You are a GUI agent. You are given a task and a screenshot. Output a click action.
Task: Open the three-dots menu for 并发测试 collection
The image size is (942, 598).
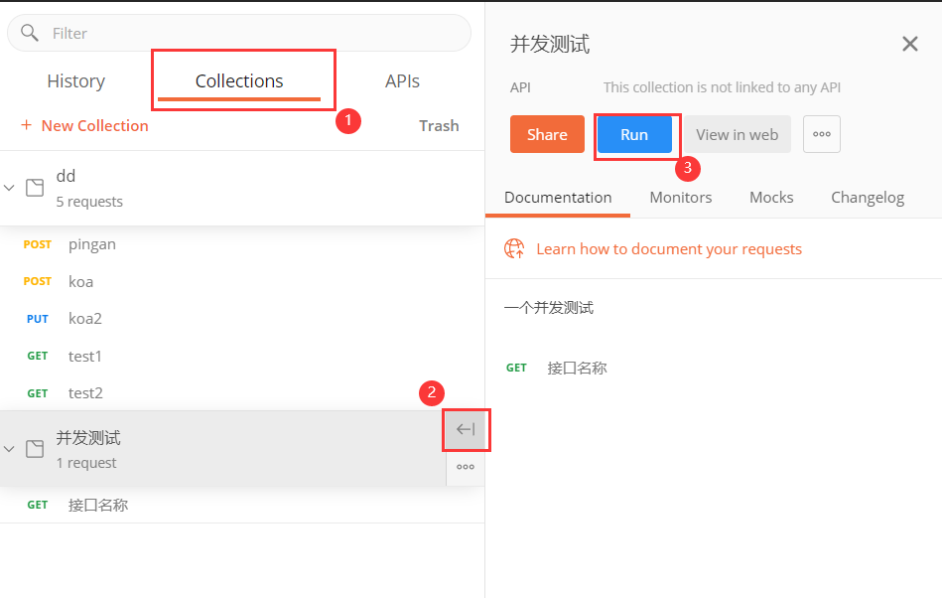tap(466, 467)
